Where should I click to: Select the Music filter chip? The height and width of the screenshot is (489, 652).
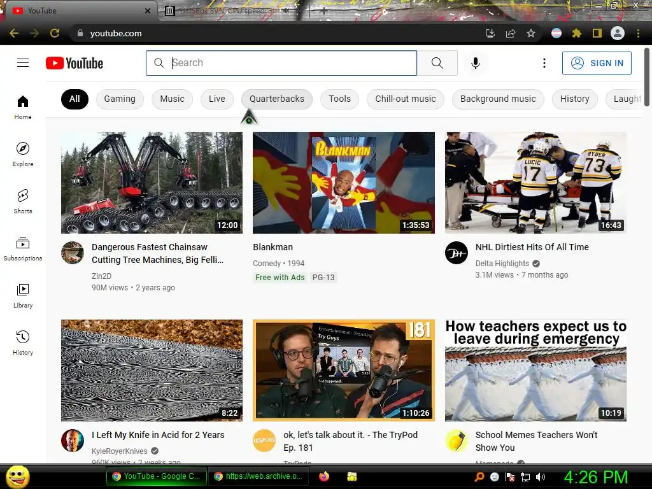tap(172, 99)
